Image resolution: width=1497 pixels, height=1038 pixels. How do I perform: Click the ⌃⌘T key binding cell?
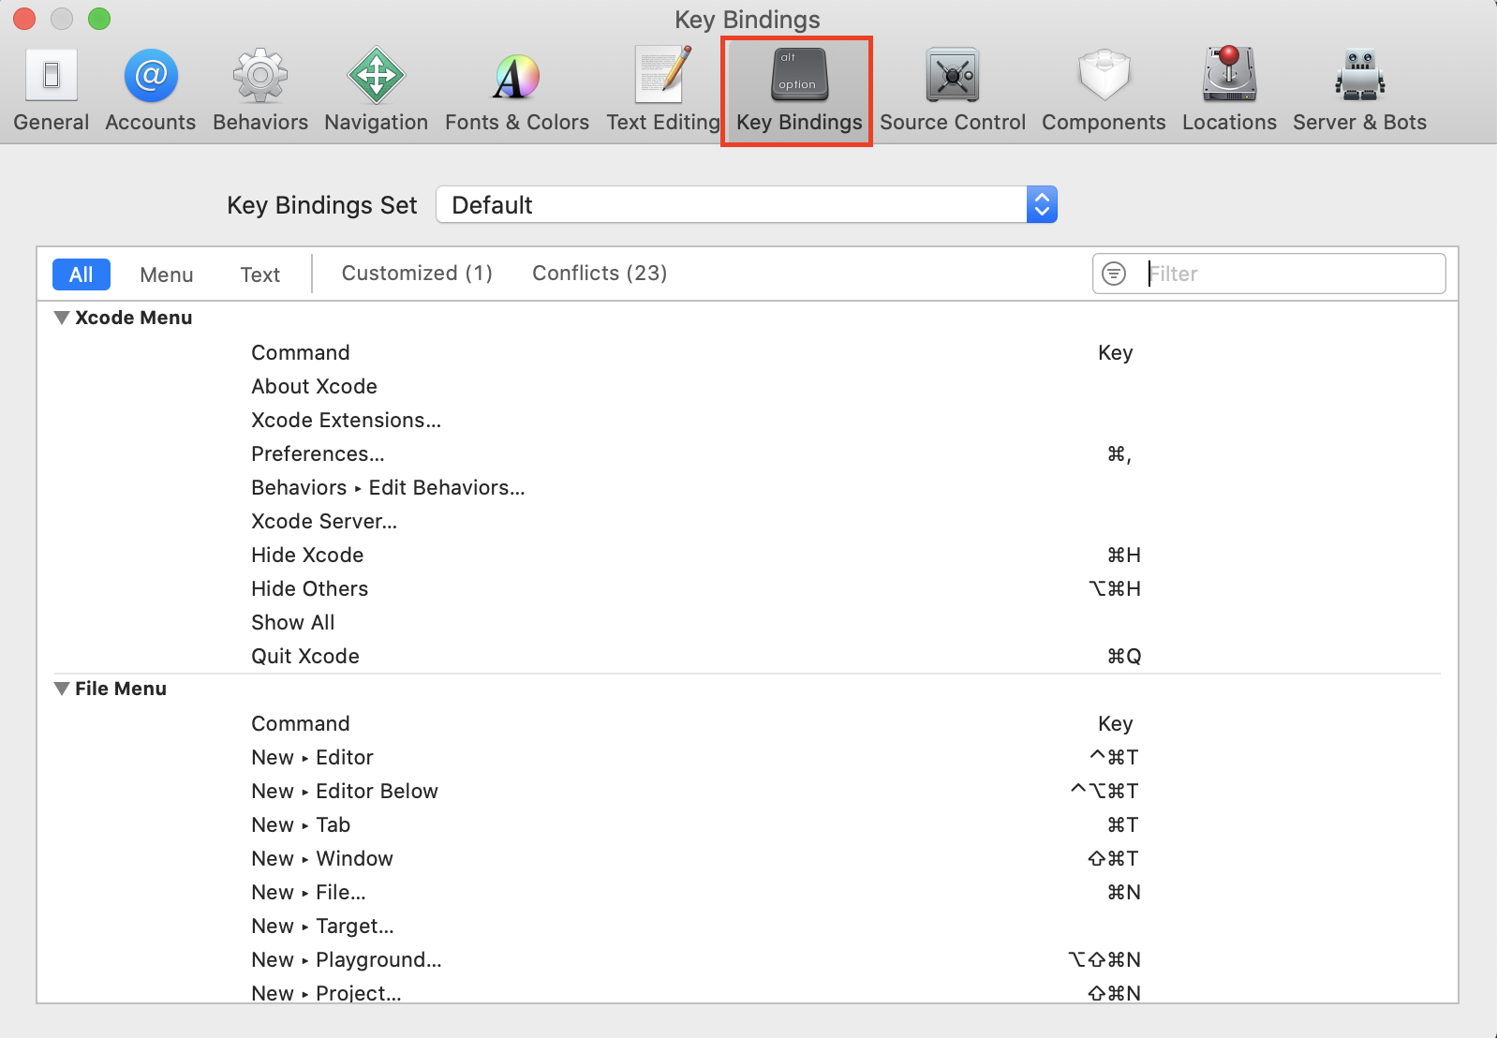click(1115, 757)
